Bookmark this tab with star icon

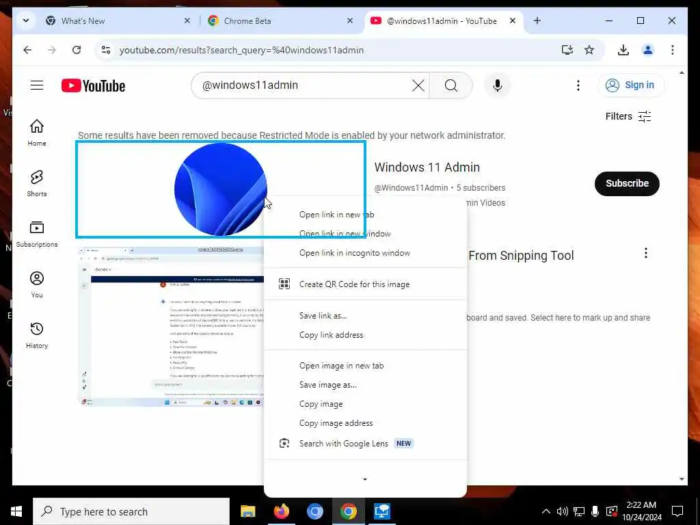pyautogui.click(x=589, y=50)
